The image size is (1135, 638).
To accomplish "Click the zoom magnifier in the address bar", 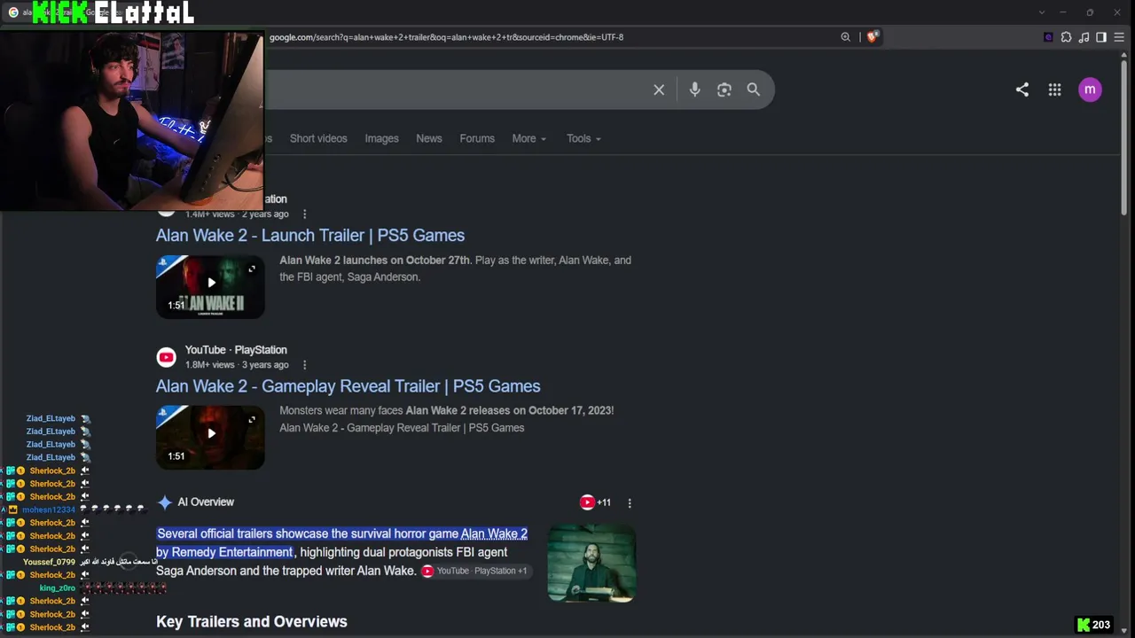I will coord(845,37).
